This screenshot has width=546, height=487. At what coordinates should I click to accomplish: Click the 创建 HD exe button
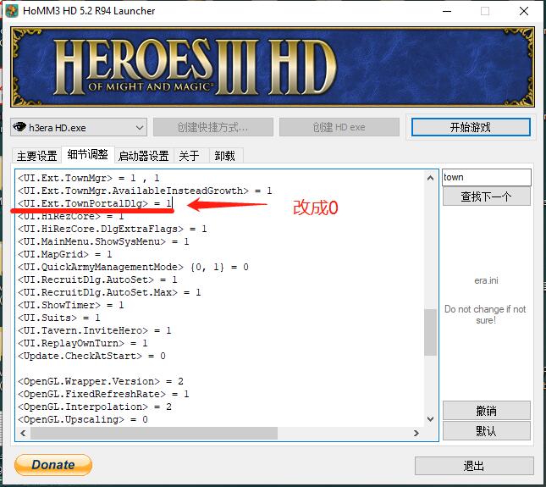tap(339, 127)
